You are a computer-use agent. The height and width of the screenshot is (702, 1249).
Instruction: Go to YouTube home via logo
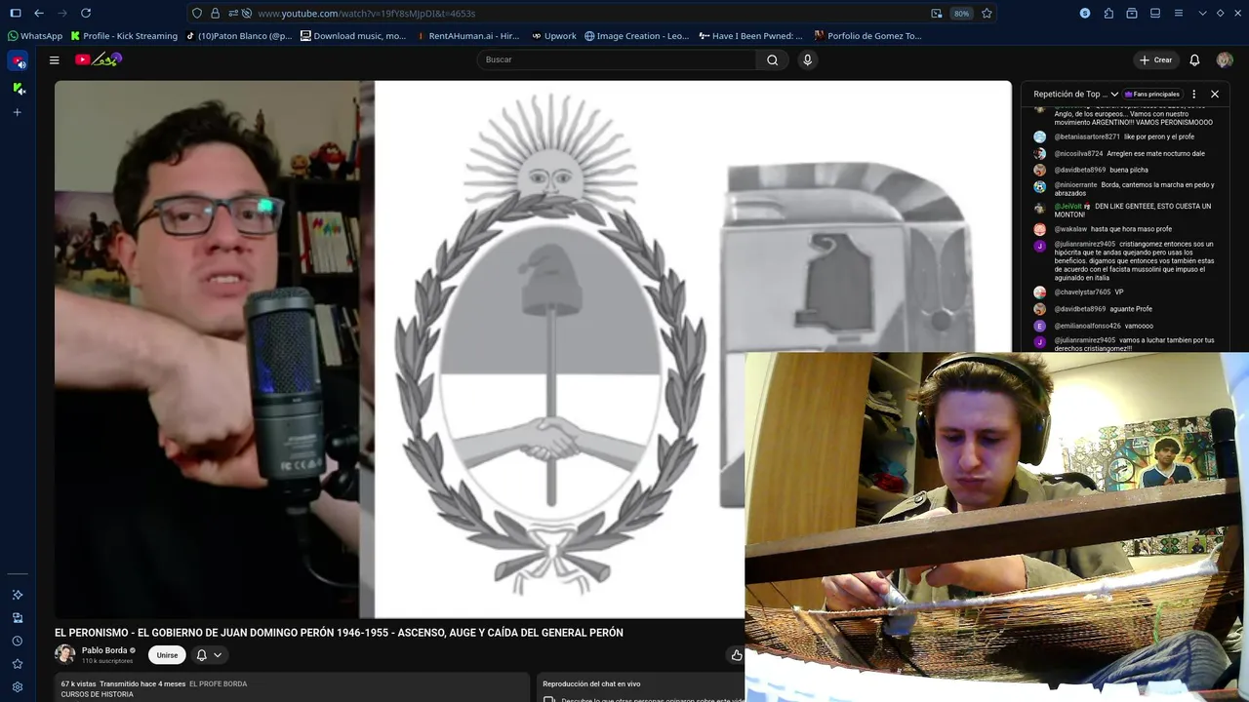click(99, 59)
